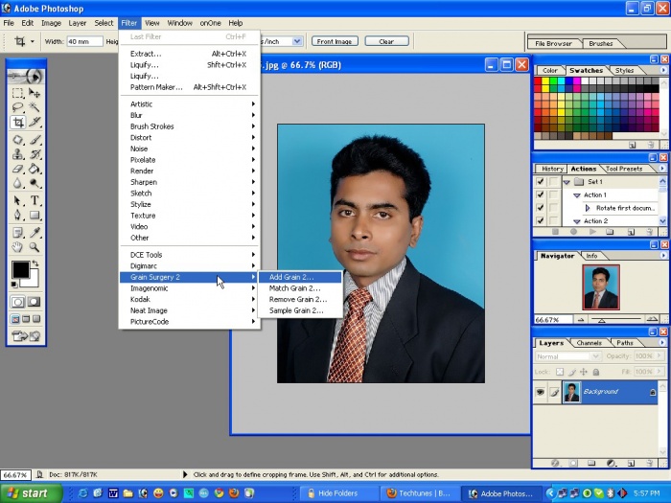Screen dimensions: 671x503
Task: Open the Normal blend mode dropdown
Action: click(x=567, y=356)
